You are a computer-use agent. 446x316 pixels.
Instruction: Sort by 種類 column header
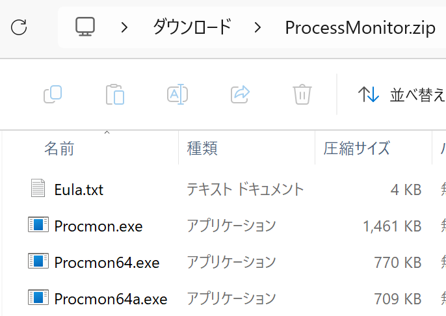202,148
